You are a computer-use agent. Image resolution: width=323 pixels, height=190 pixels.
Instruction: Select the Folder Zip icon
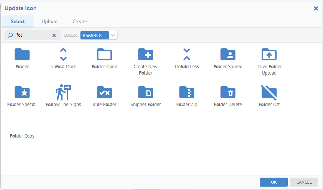187,92
